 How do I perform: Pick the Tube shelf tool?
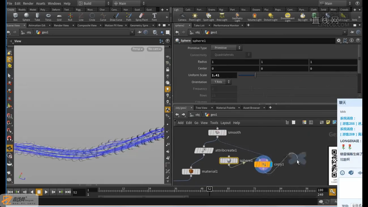[x=37, y=17]
